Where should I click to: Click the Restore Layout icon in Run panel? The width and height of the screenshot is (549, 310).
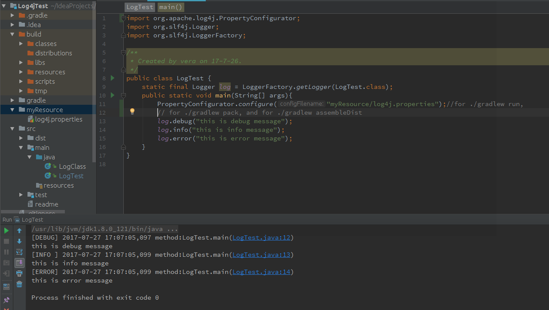point(6,286)
